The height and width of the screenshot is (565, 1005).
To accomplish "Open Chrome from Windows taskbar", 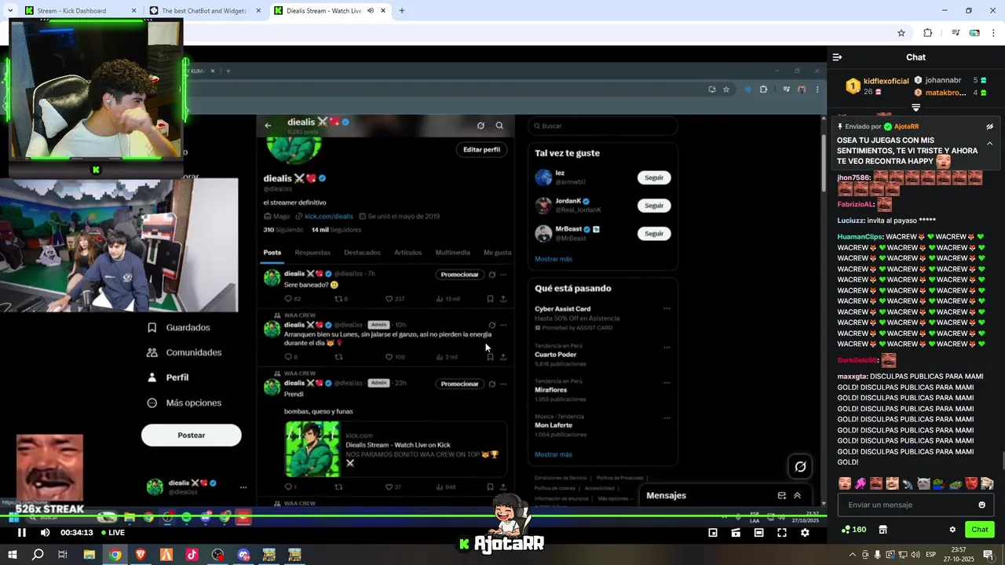I will coord(115,555).
